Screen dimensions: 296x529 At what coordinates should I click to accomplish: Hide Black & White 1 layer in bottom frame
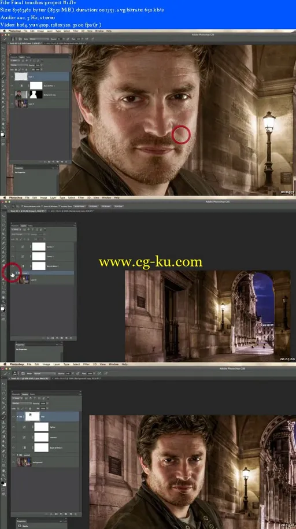[13, 447]
